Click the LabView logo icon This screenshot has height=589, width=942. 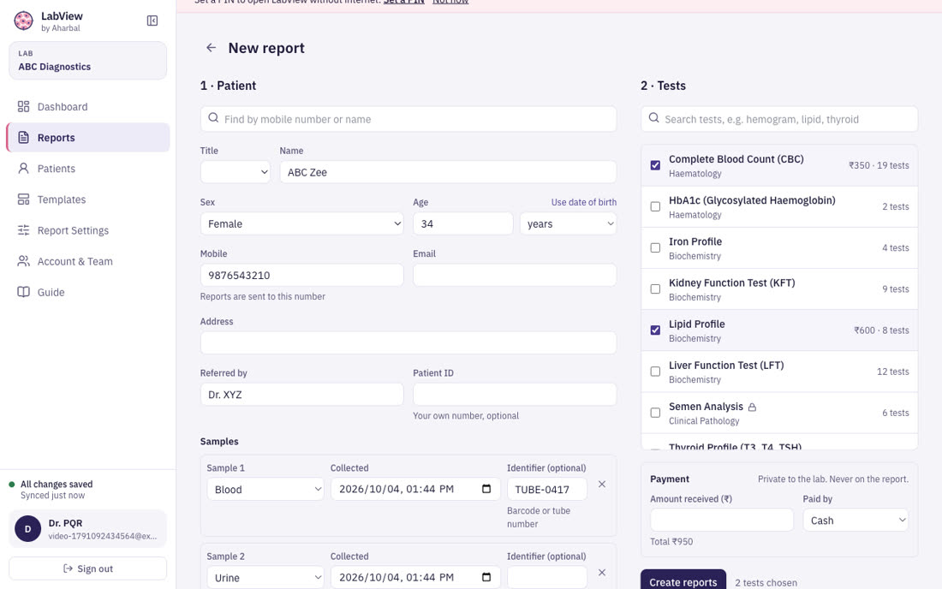point(23,21)
